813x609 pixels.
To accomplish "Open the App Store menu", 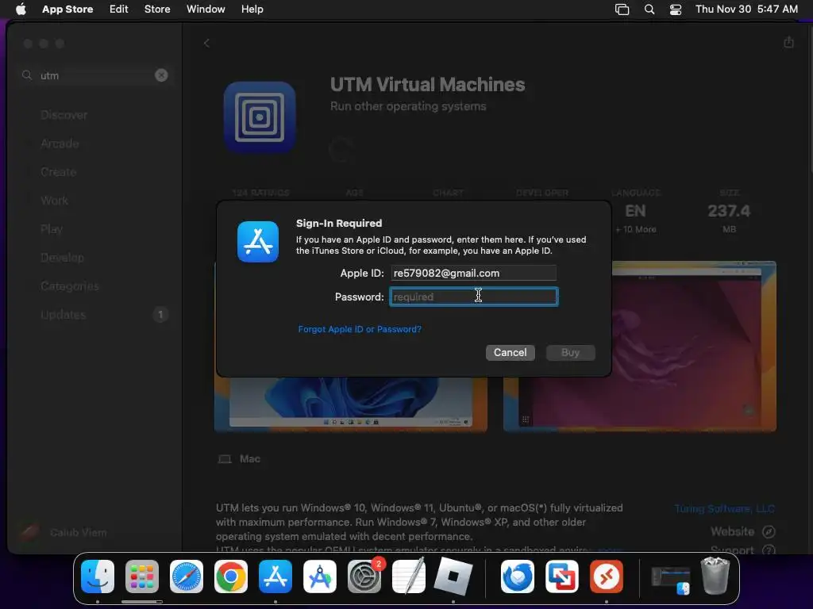I will (x=67, y=9).
